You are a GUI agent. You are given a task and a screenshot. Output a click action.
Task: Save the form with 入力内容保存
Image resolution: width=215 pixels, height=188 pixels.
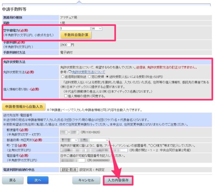pos(118,180)
